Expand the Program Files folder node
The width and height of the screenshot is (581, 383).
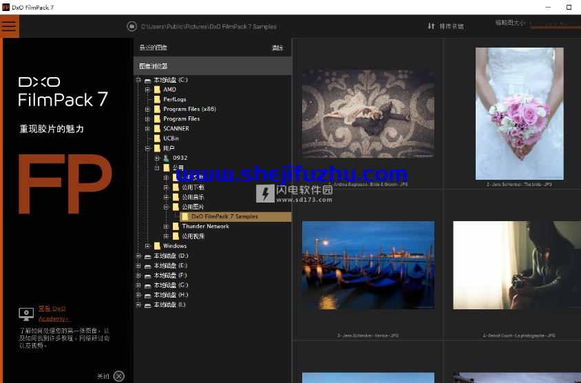[147, 119]
